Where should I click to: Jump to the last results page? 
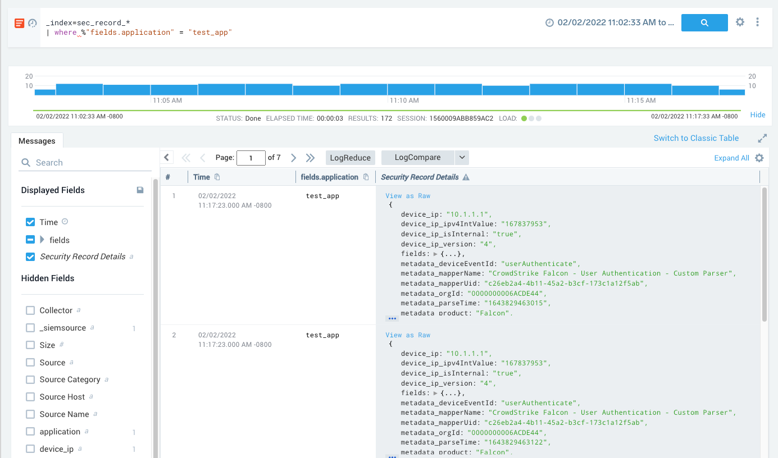coord(310,158)
